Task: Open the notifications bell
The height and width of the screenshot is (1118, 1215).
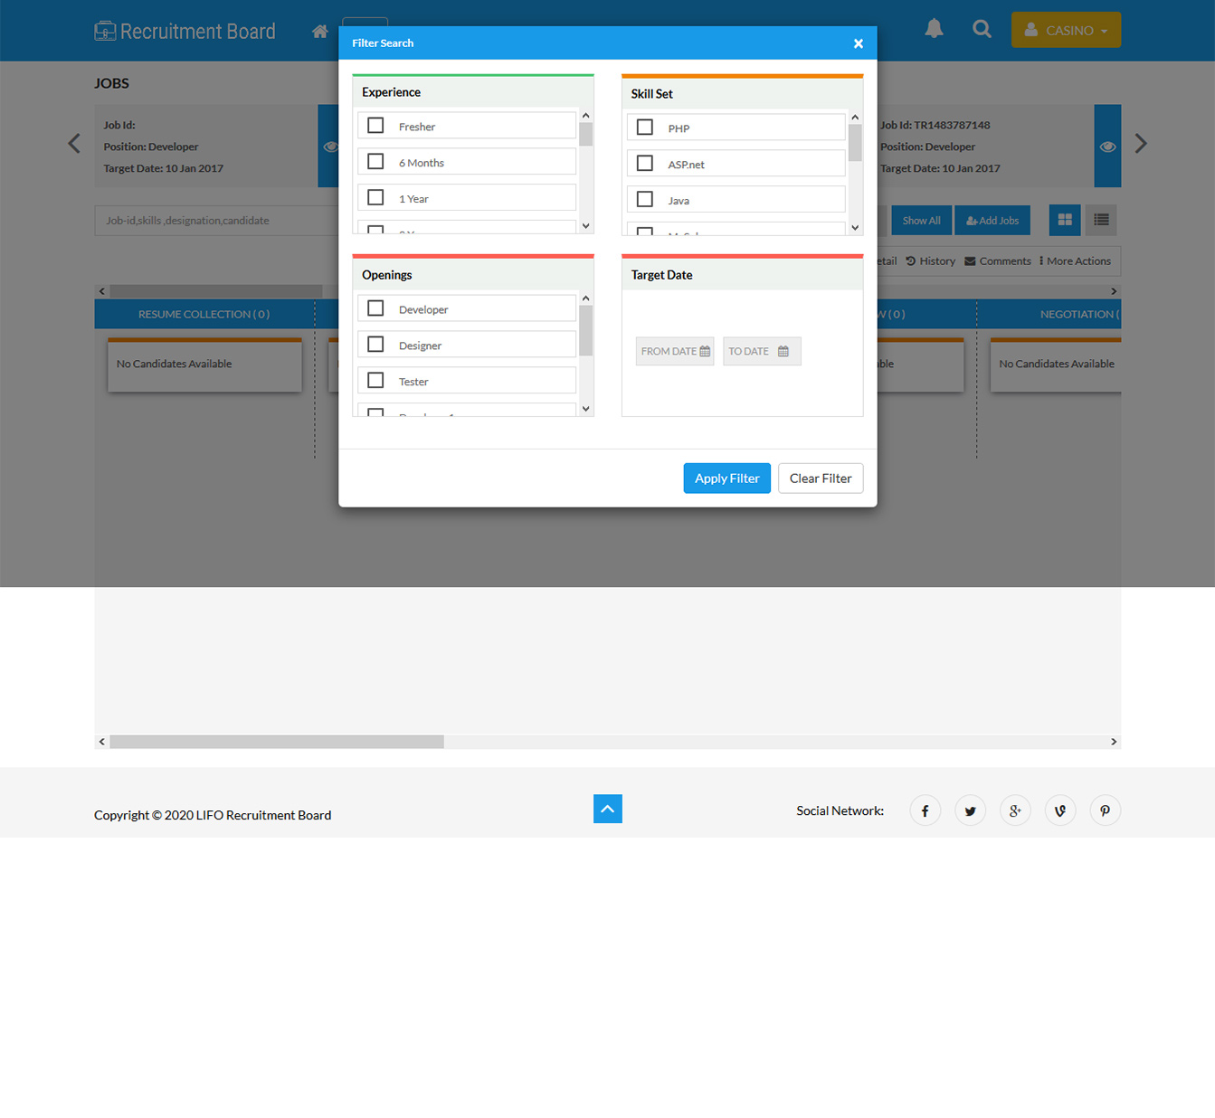Action: click(934, 29)
